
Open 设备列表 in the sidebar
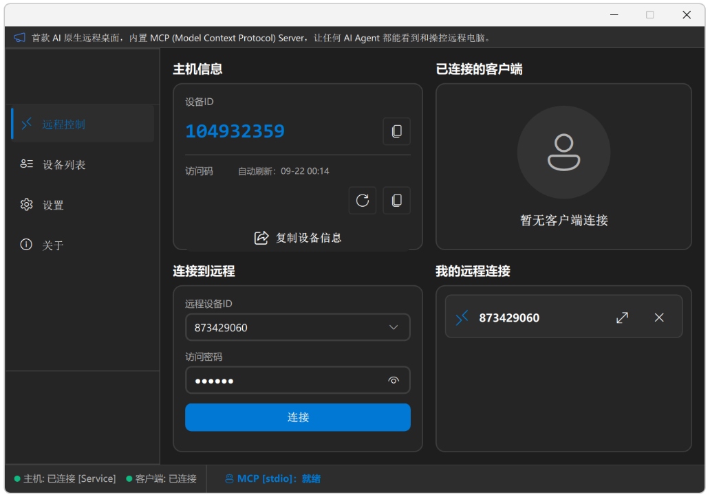tap(83, 164)
